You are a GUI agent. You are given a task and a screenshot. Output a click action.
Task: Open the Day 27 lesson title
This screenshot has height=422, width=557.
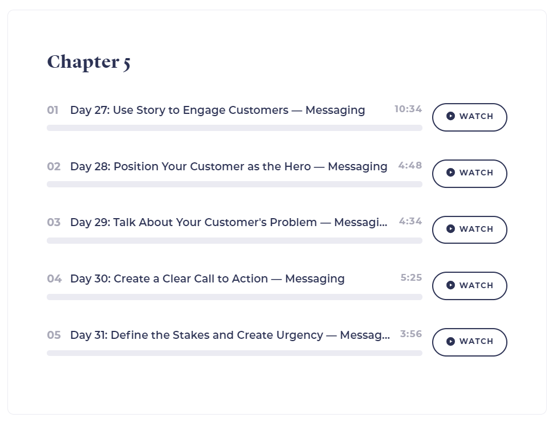(217, 110)
